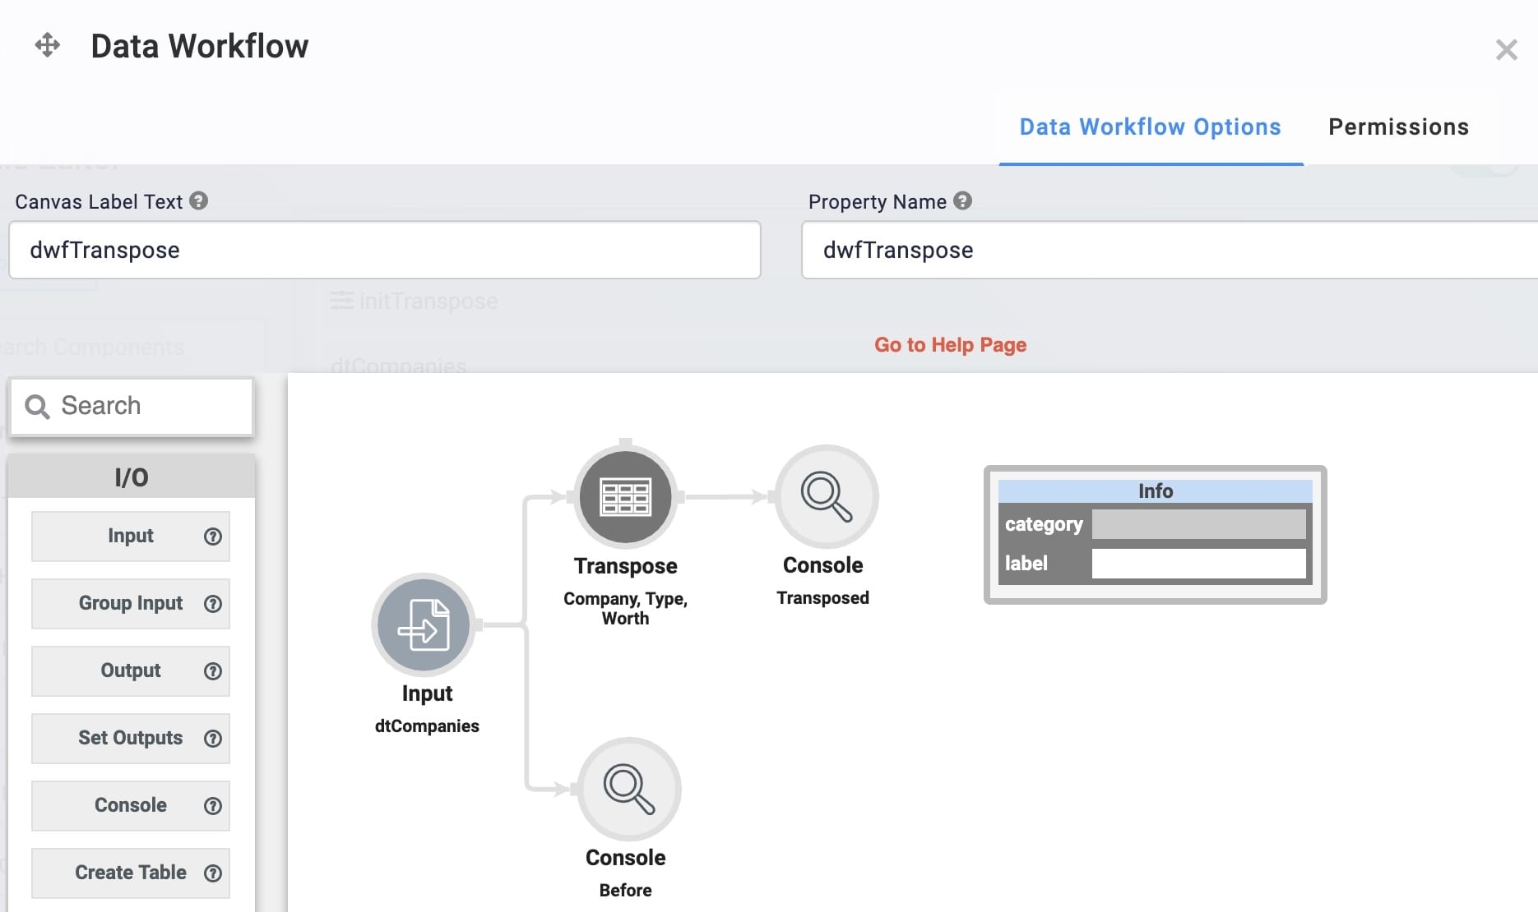1538x912 pixels.
Task: Select the Console Before node icon
Action: pyautogui.click(x=629, y=789)
